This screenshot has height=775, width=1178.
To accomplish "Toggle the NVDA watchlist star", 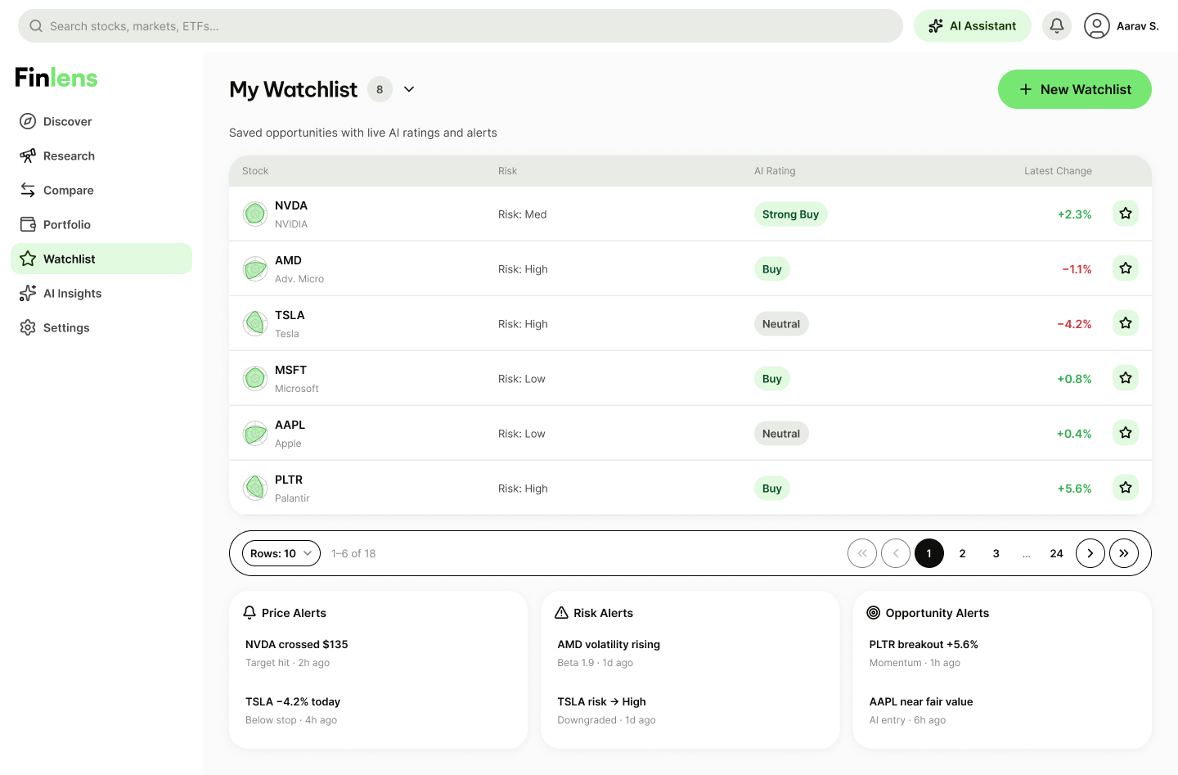I will tap(1126, 214).
